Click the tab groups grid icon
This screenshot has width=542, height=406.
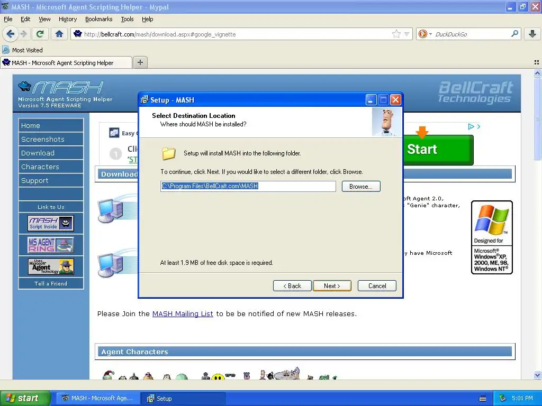537,62
